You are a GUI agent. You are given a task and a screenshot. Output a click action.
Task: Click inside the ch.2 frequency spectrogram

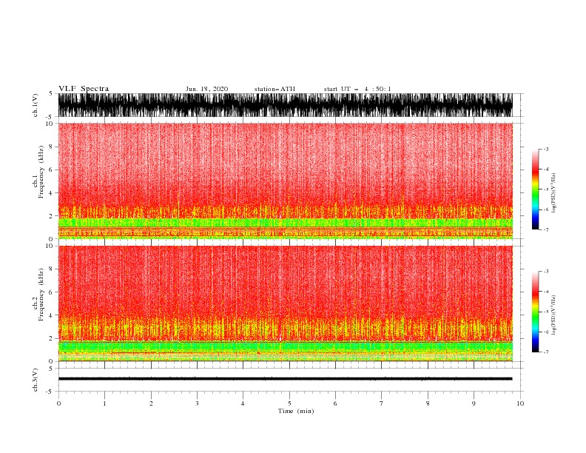[x=285, y=303]
